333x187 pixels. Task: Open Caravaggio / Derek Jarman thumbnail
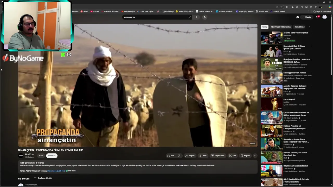(x=271, y=77)
